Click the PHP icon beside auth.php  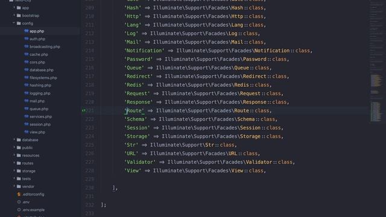[27, 39]
